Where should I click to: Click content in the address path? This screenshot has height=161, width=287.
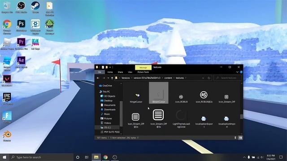click(x=168, y=78)
